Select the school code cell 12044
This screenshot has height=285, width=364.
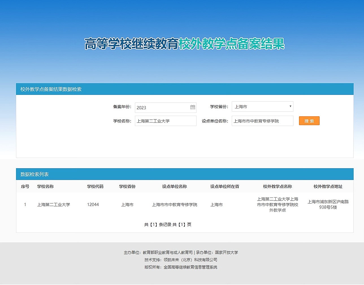click(x=93, y=205)
